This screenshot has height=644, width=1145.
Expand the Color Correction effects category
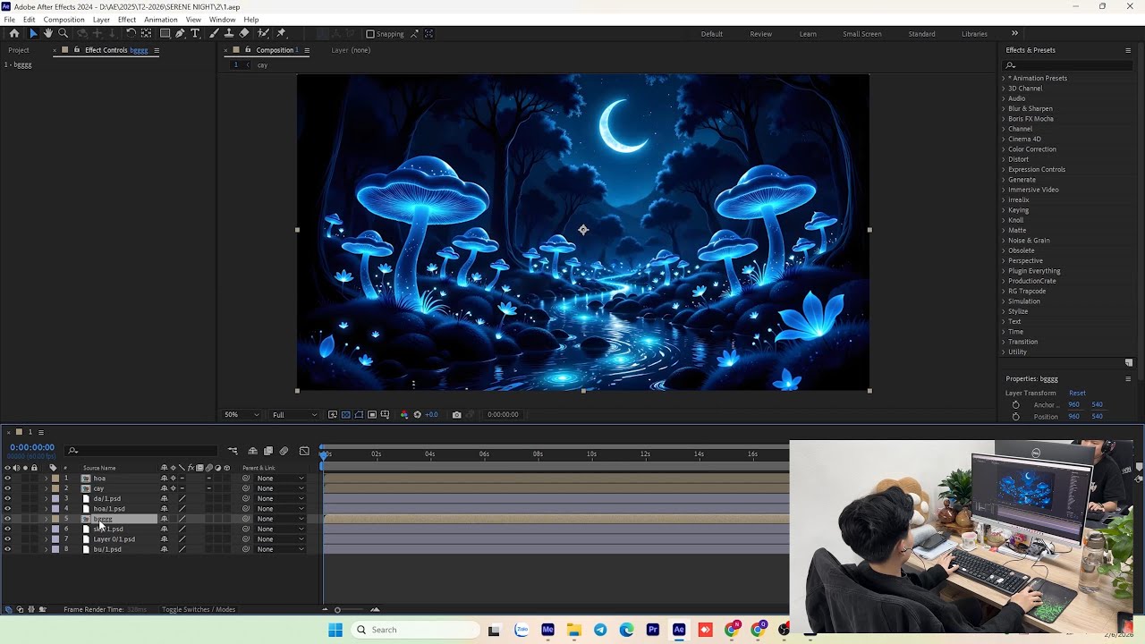(x=1004, y=149)
